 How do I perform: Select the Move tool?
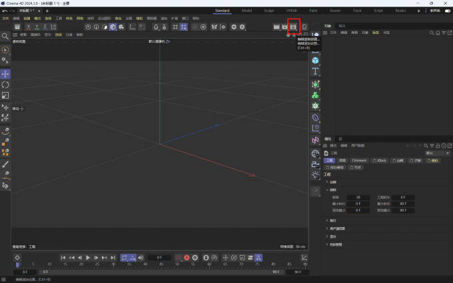click(5, 74)
